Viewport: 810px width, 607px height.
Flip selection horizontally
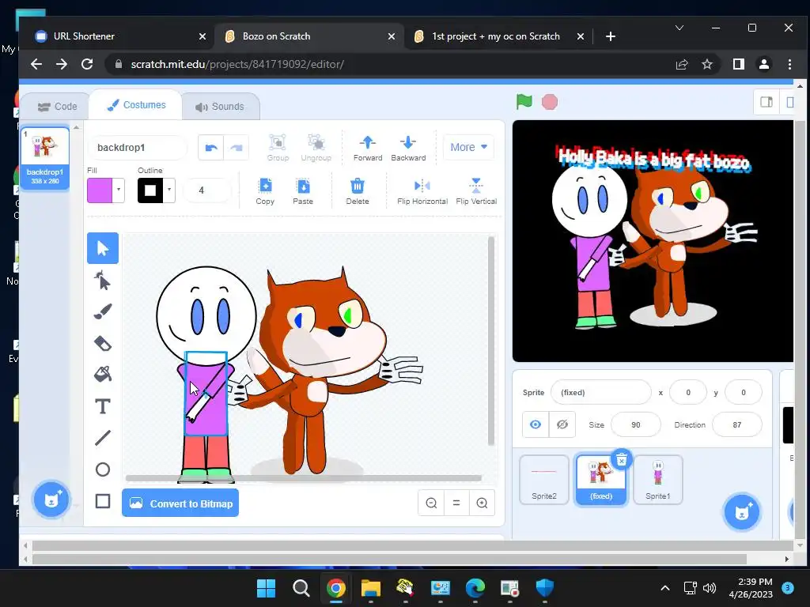click(422, 191)
